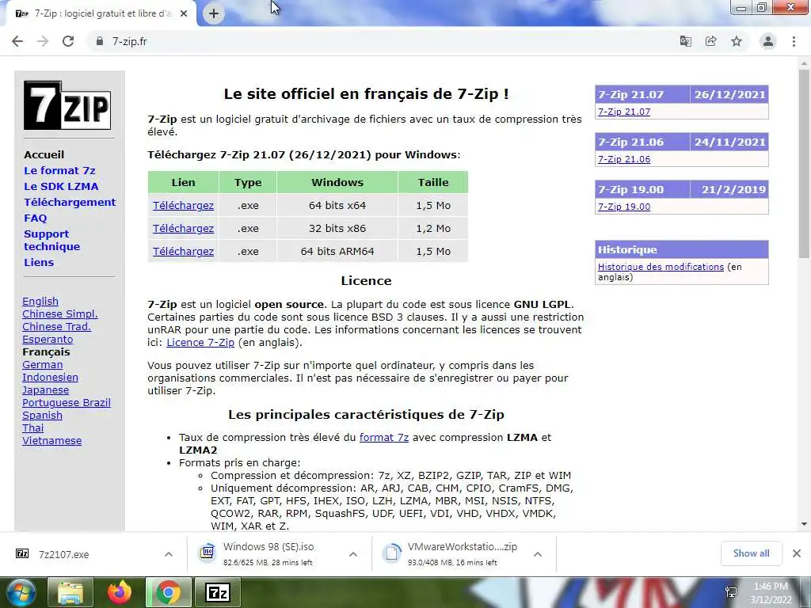
Task: Click the browser forward arrow
Action: (x=43, y=41)
